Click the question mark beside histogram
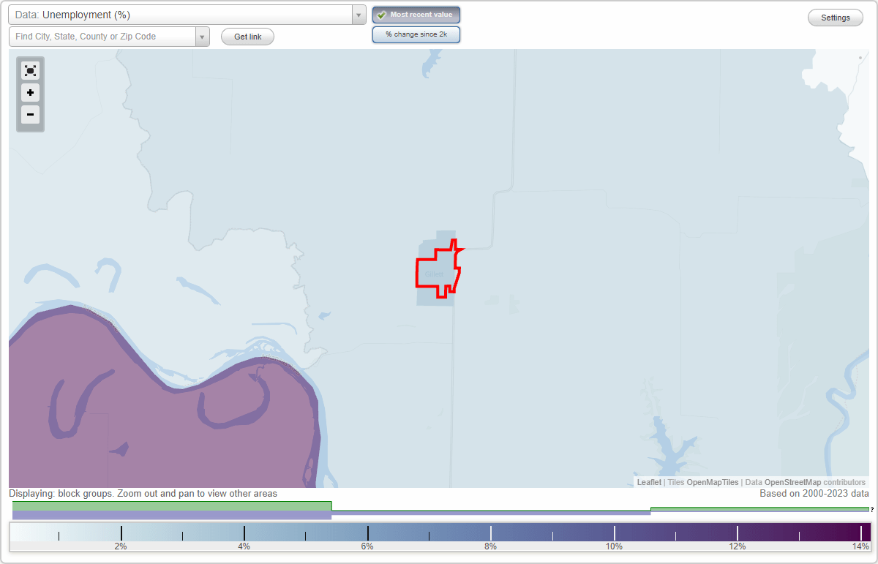 (872, 509)
